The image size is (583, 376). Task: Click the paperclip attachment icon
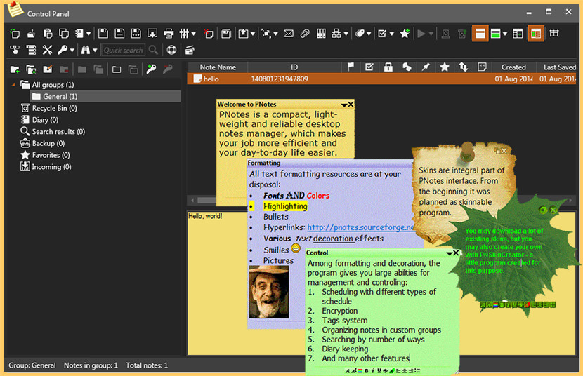click(x=305, y=34)
